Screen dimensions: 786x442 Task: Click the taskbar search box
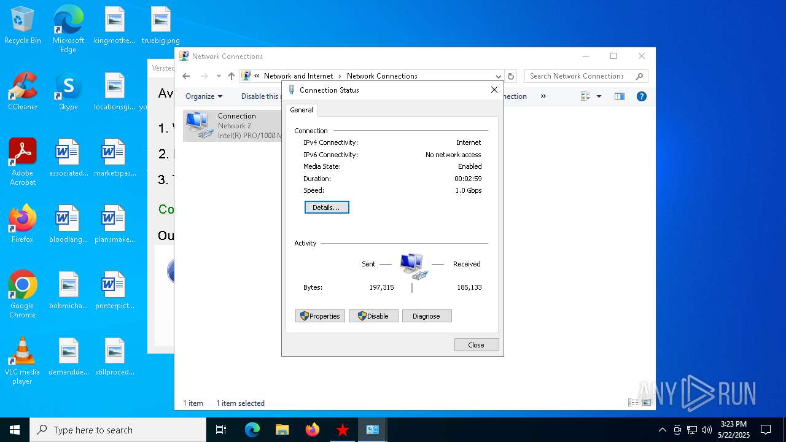(x=118, y=430)
